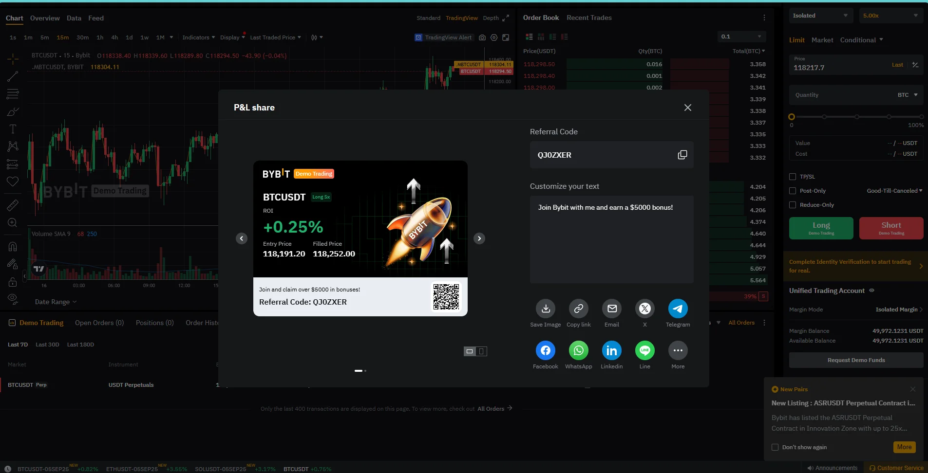Close the P&L share dialog
This screenshot has height=473, width=928.
click(x=688, y=108)
